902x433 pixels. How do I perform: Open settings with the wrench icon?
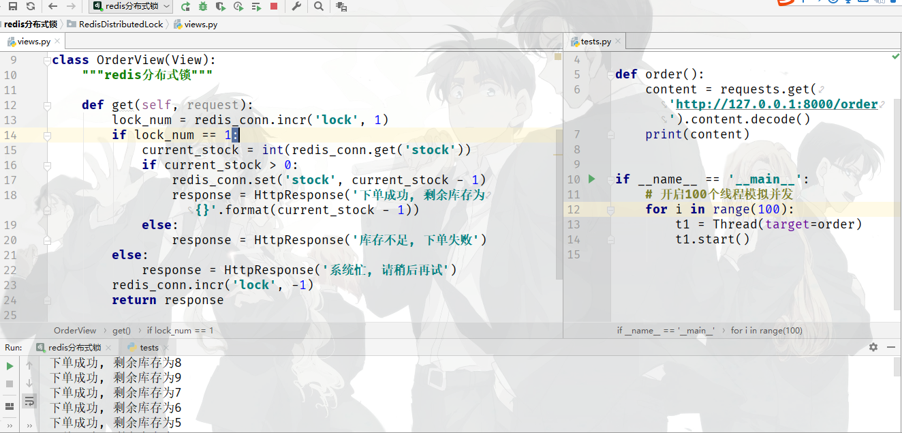click(x=296, y=6)
